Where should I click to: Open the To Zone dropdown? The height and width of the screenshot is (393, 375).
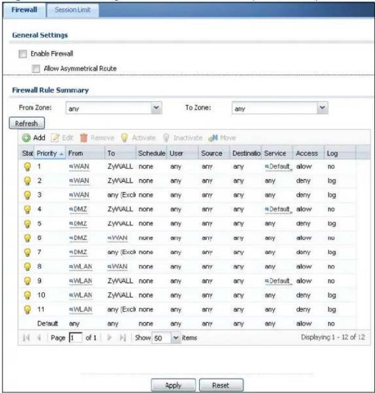point(322,108)
